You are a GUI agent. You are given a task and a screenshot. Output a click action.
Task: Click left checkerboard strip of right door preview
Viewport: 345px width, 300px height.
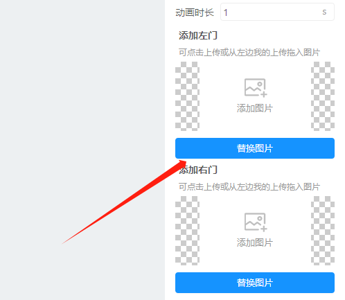click(x=187, y=231)
